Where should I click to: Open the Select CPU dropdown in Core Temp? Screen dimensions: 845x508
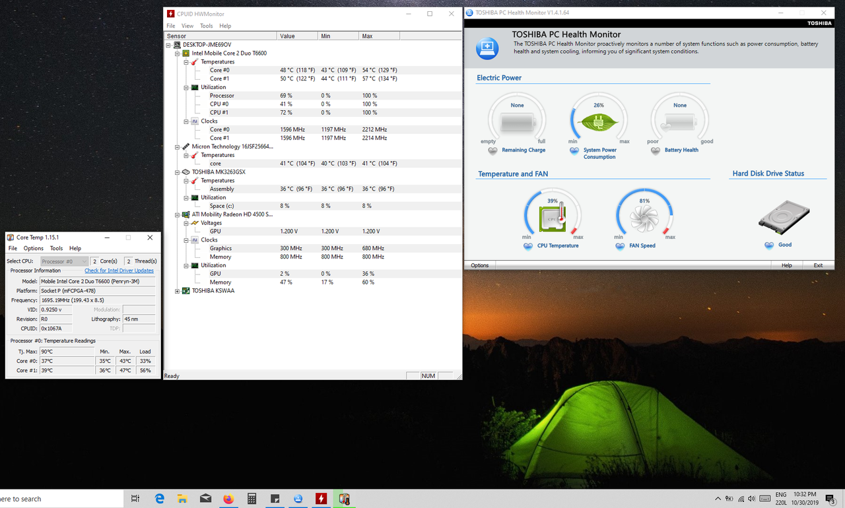coord(64,261)
